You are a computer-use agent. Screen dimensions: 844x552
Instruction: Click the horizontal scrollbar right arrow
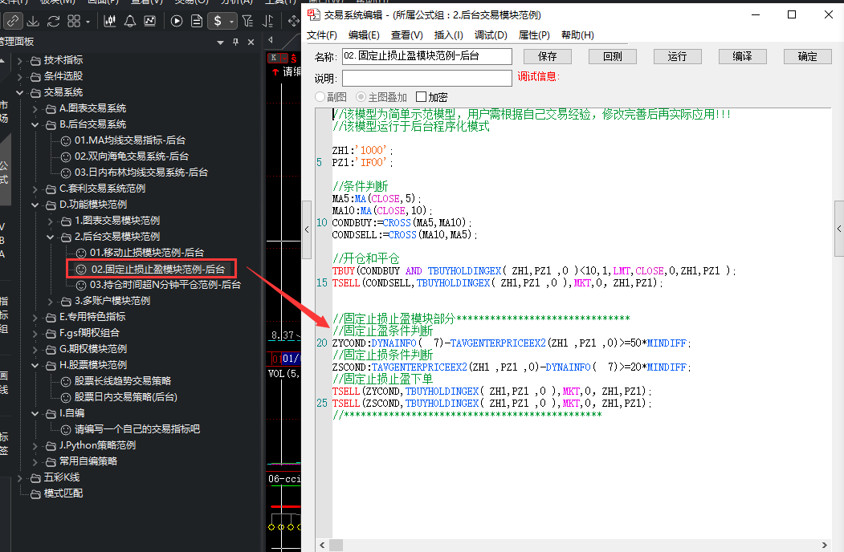click(824, 545)
